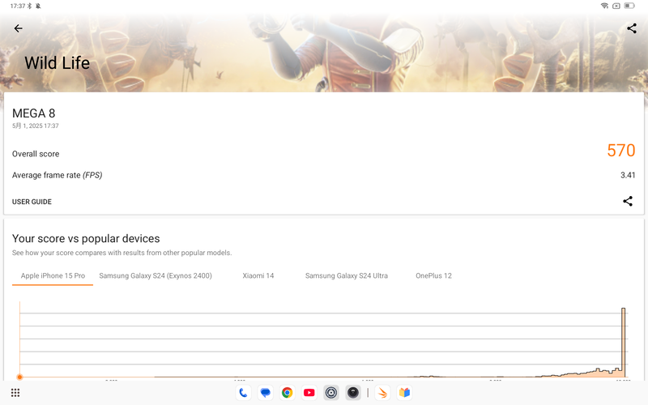
Task: Open the Messages app in dock
Action: tap(266, 393)
